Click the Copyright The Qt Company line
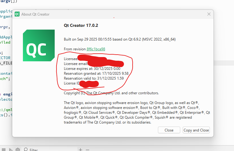 click(x=111, y=93)
